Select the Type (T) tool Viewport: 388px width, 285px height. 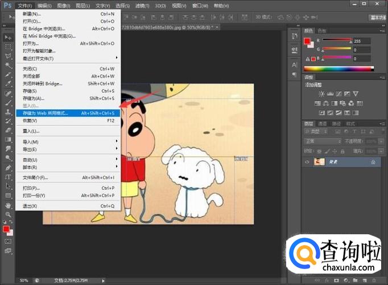coord(8,177)
